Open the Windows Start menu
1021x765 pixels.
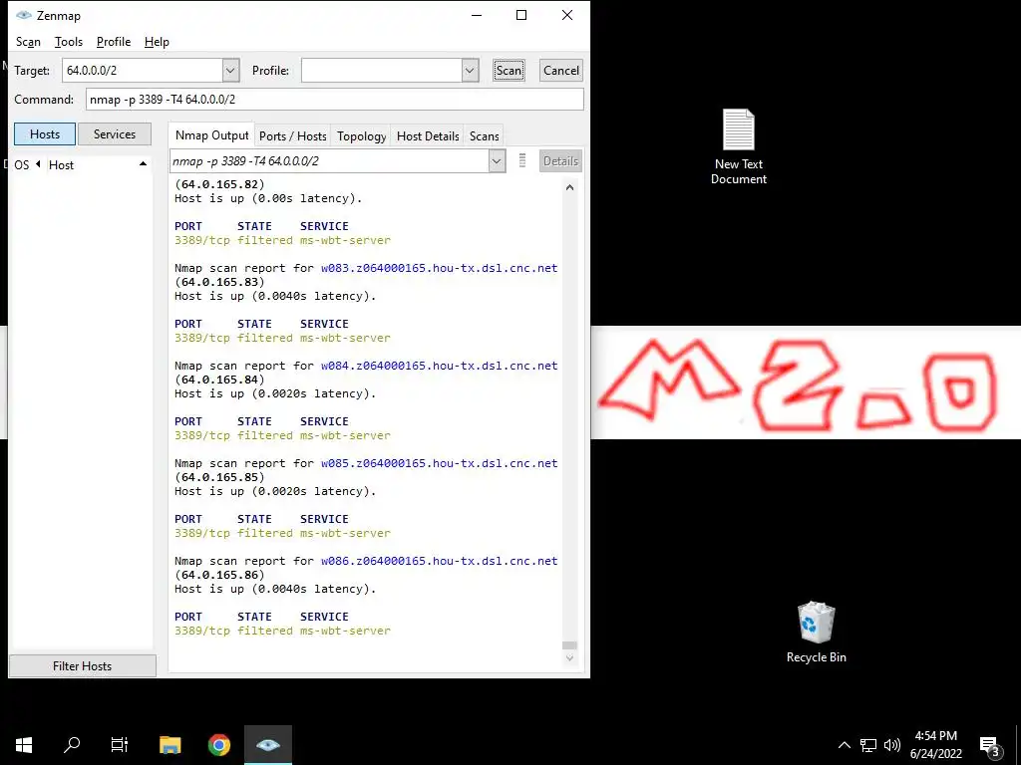point(24,745)
